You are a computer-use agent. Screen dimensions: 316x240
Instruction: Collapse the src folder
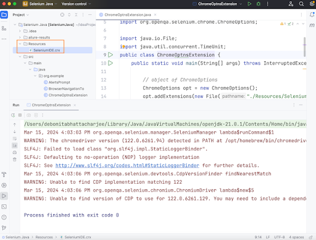click(20, 57)
